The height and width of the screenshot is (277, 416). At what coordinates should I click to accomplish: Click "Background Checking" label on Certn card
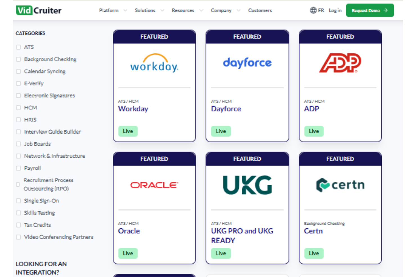[x=324, y=223]
